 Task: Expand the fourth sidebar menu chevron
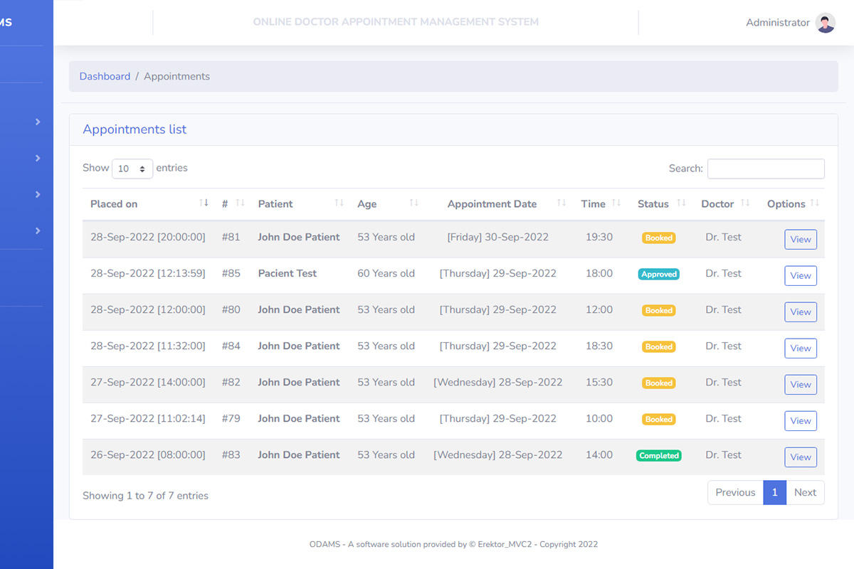[38, 231]
